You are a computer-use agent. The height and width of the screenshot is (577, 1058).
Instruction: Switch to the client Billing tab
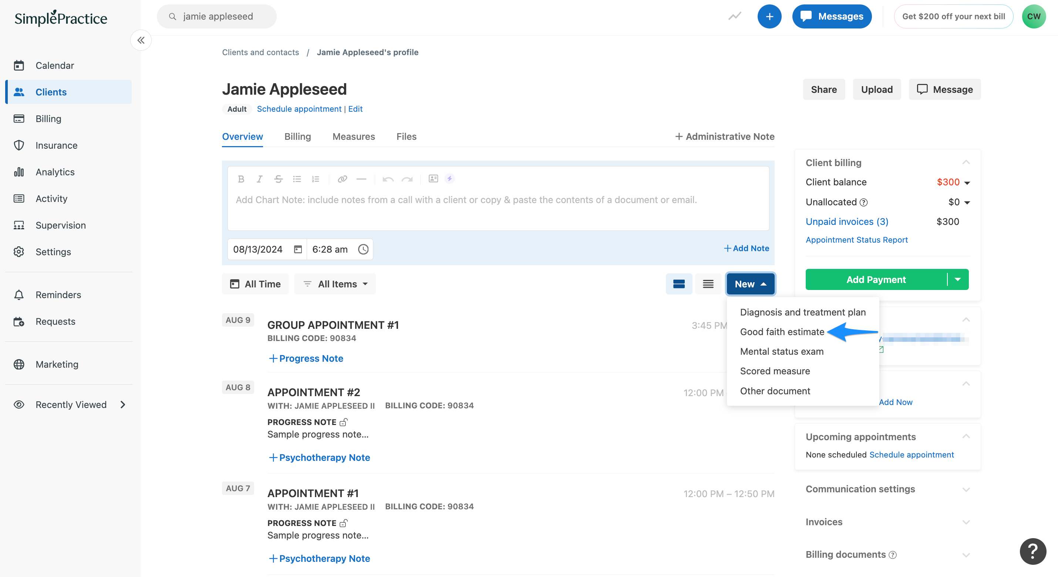(x=297, y=136)
